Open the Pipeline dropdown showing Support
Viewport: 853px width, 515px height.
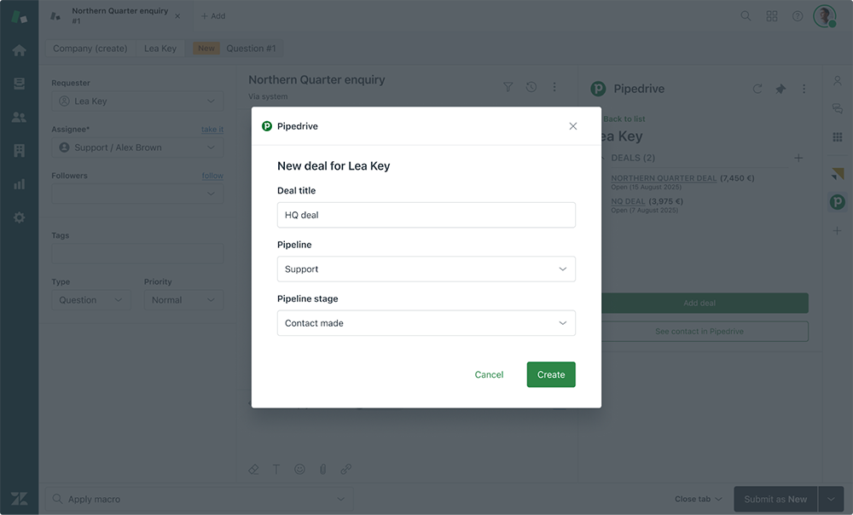click(x=426, y=269)
